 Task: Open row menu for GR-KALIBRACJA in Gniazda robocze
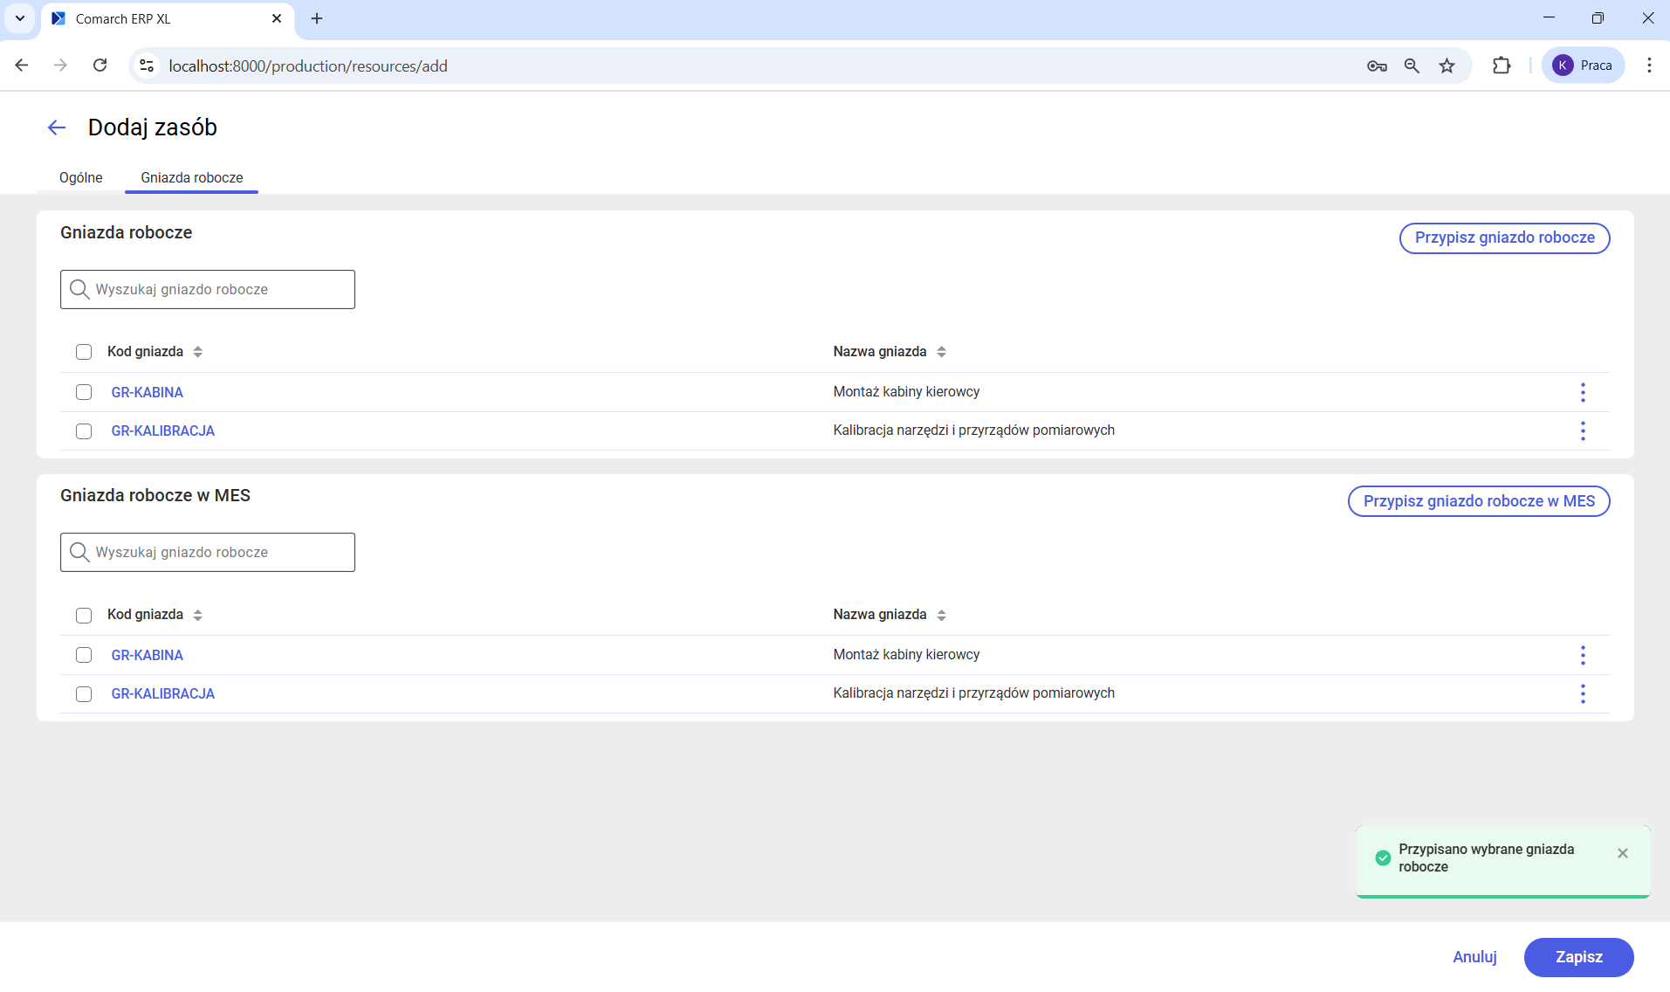coord(1583,431)
